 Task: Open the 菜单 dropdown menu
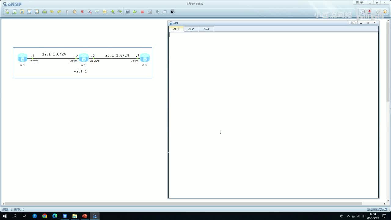(360, 2)
